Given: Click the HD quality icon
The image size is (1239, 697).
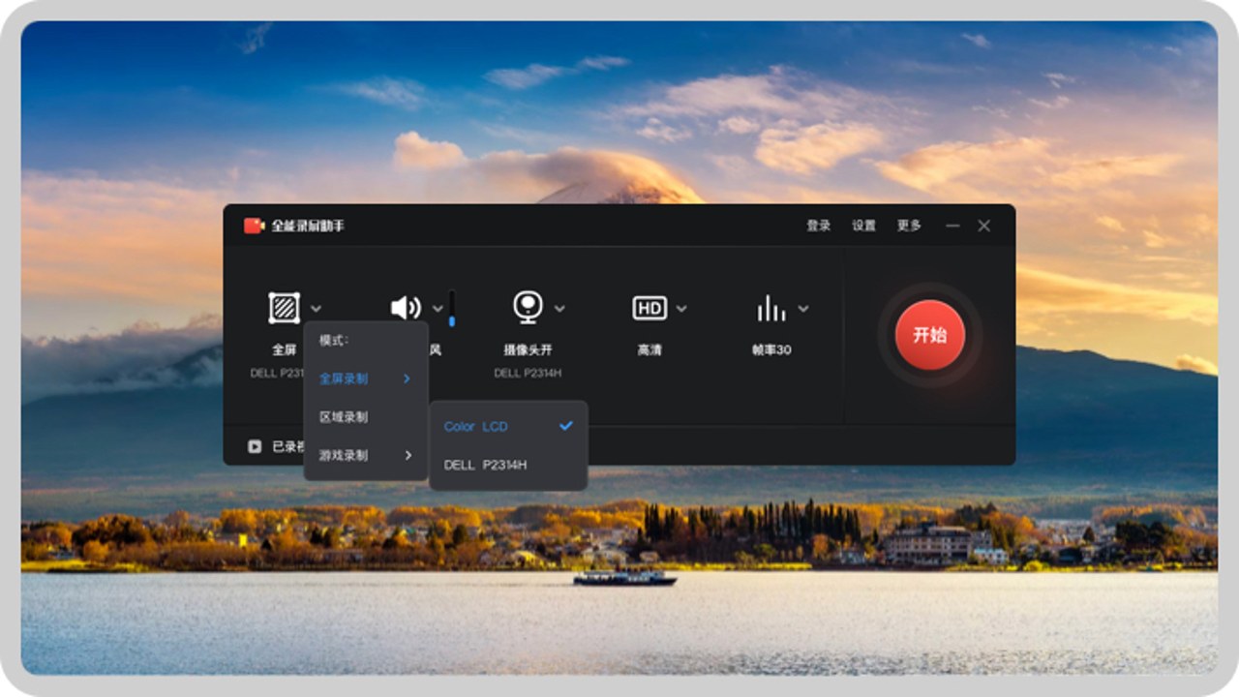Looking at the screenshot, I should tap(650, 308).
